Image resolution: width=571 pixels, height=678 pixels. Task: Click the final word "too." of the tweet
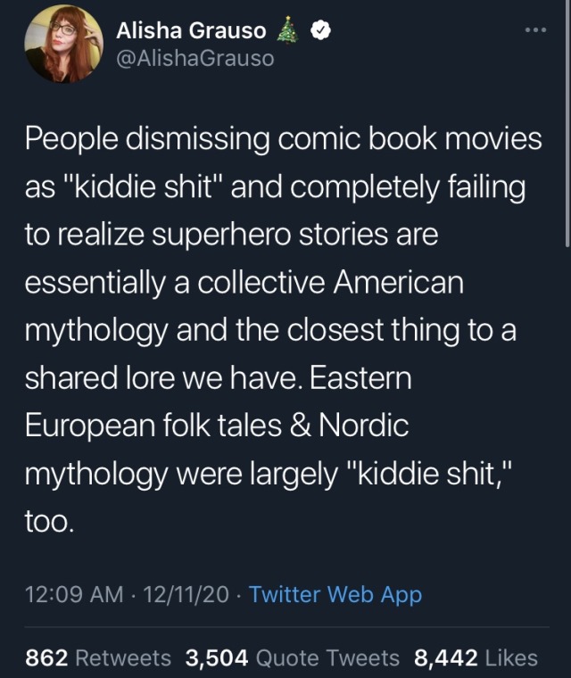click(47, 522)
